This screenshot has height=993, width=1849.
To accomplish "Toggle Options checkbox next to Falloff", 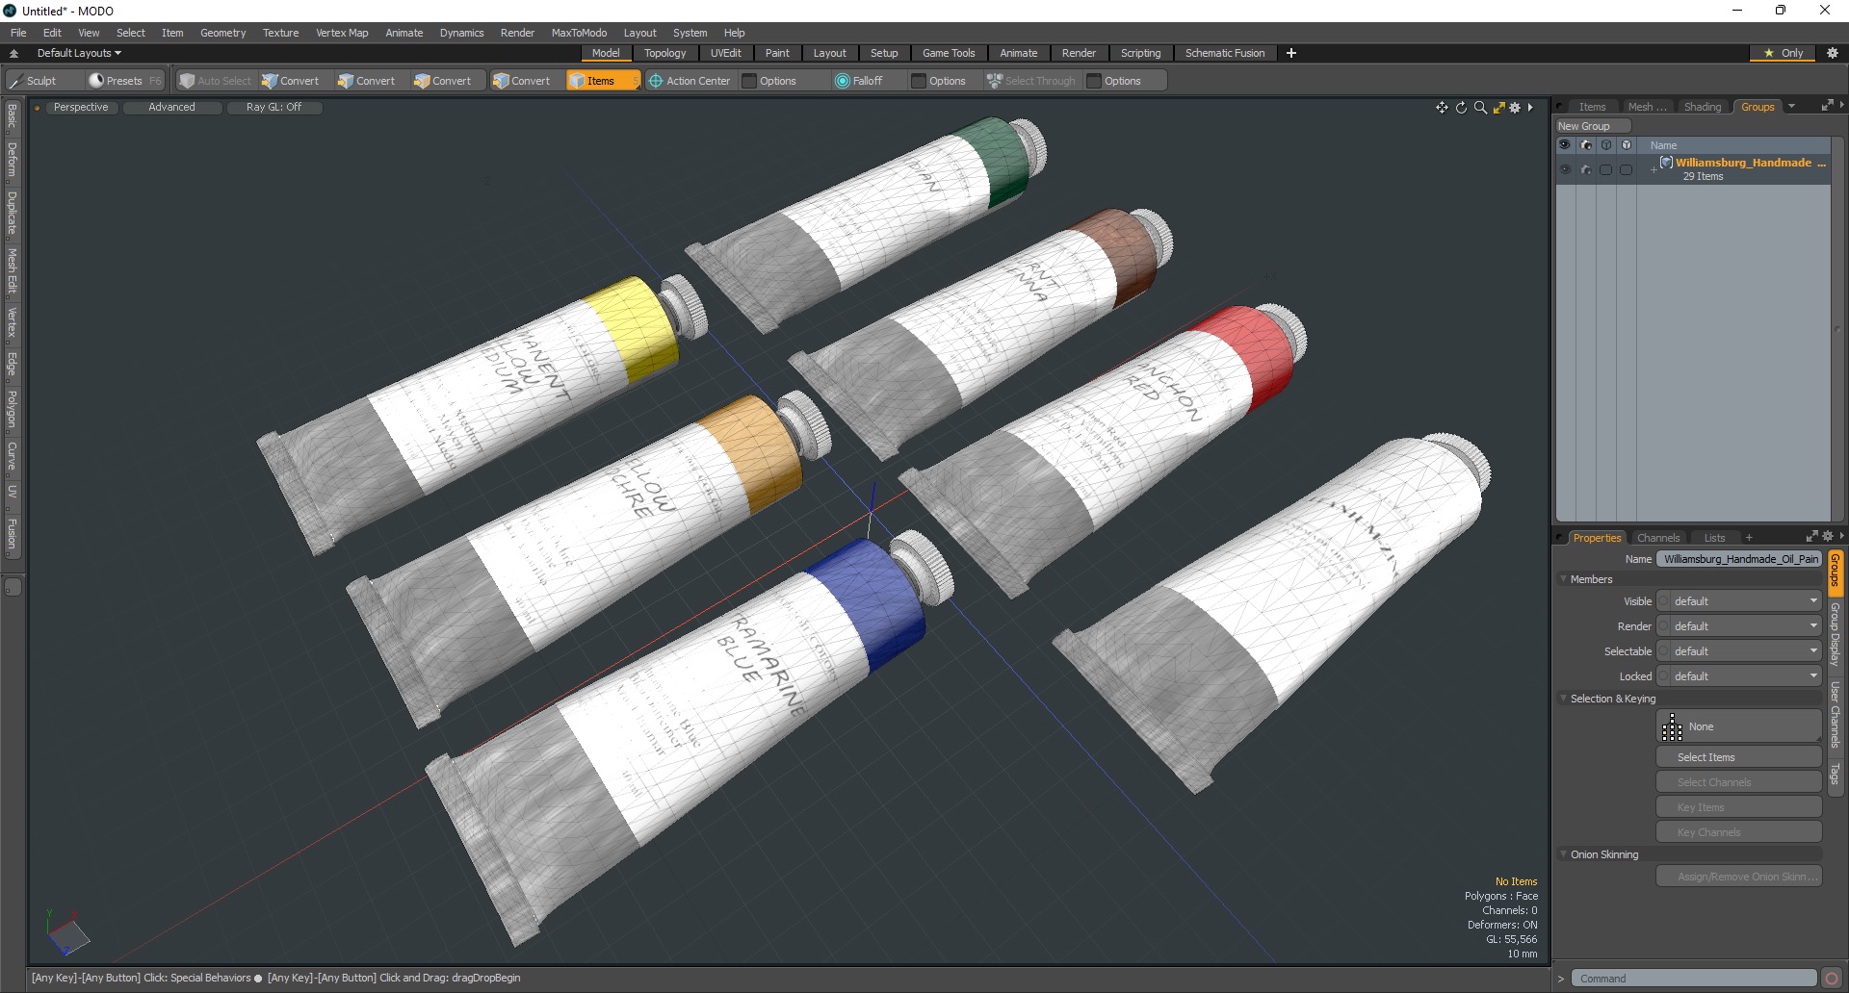I will [x=919, y=81].
